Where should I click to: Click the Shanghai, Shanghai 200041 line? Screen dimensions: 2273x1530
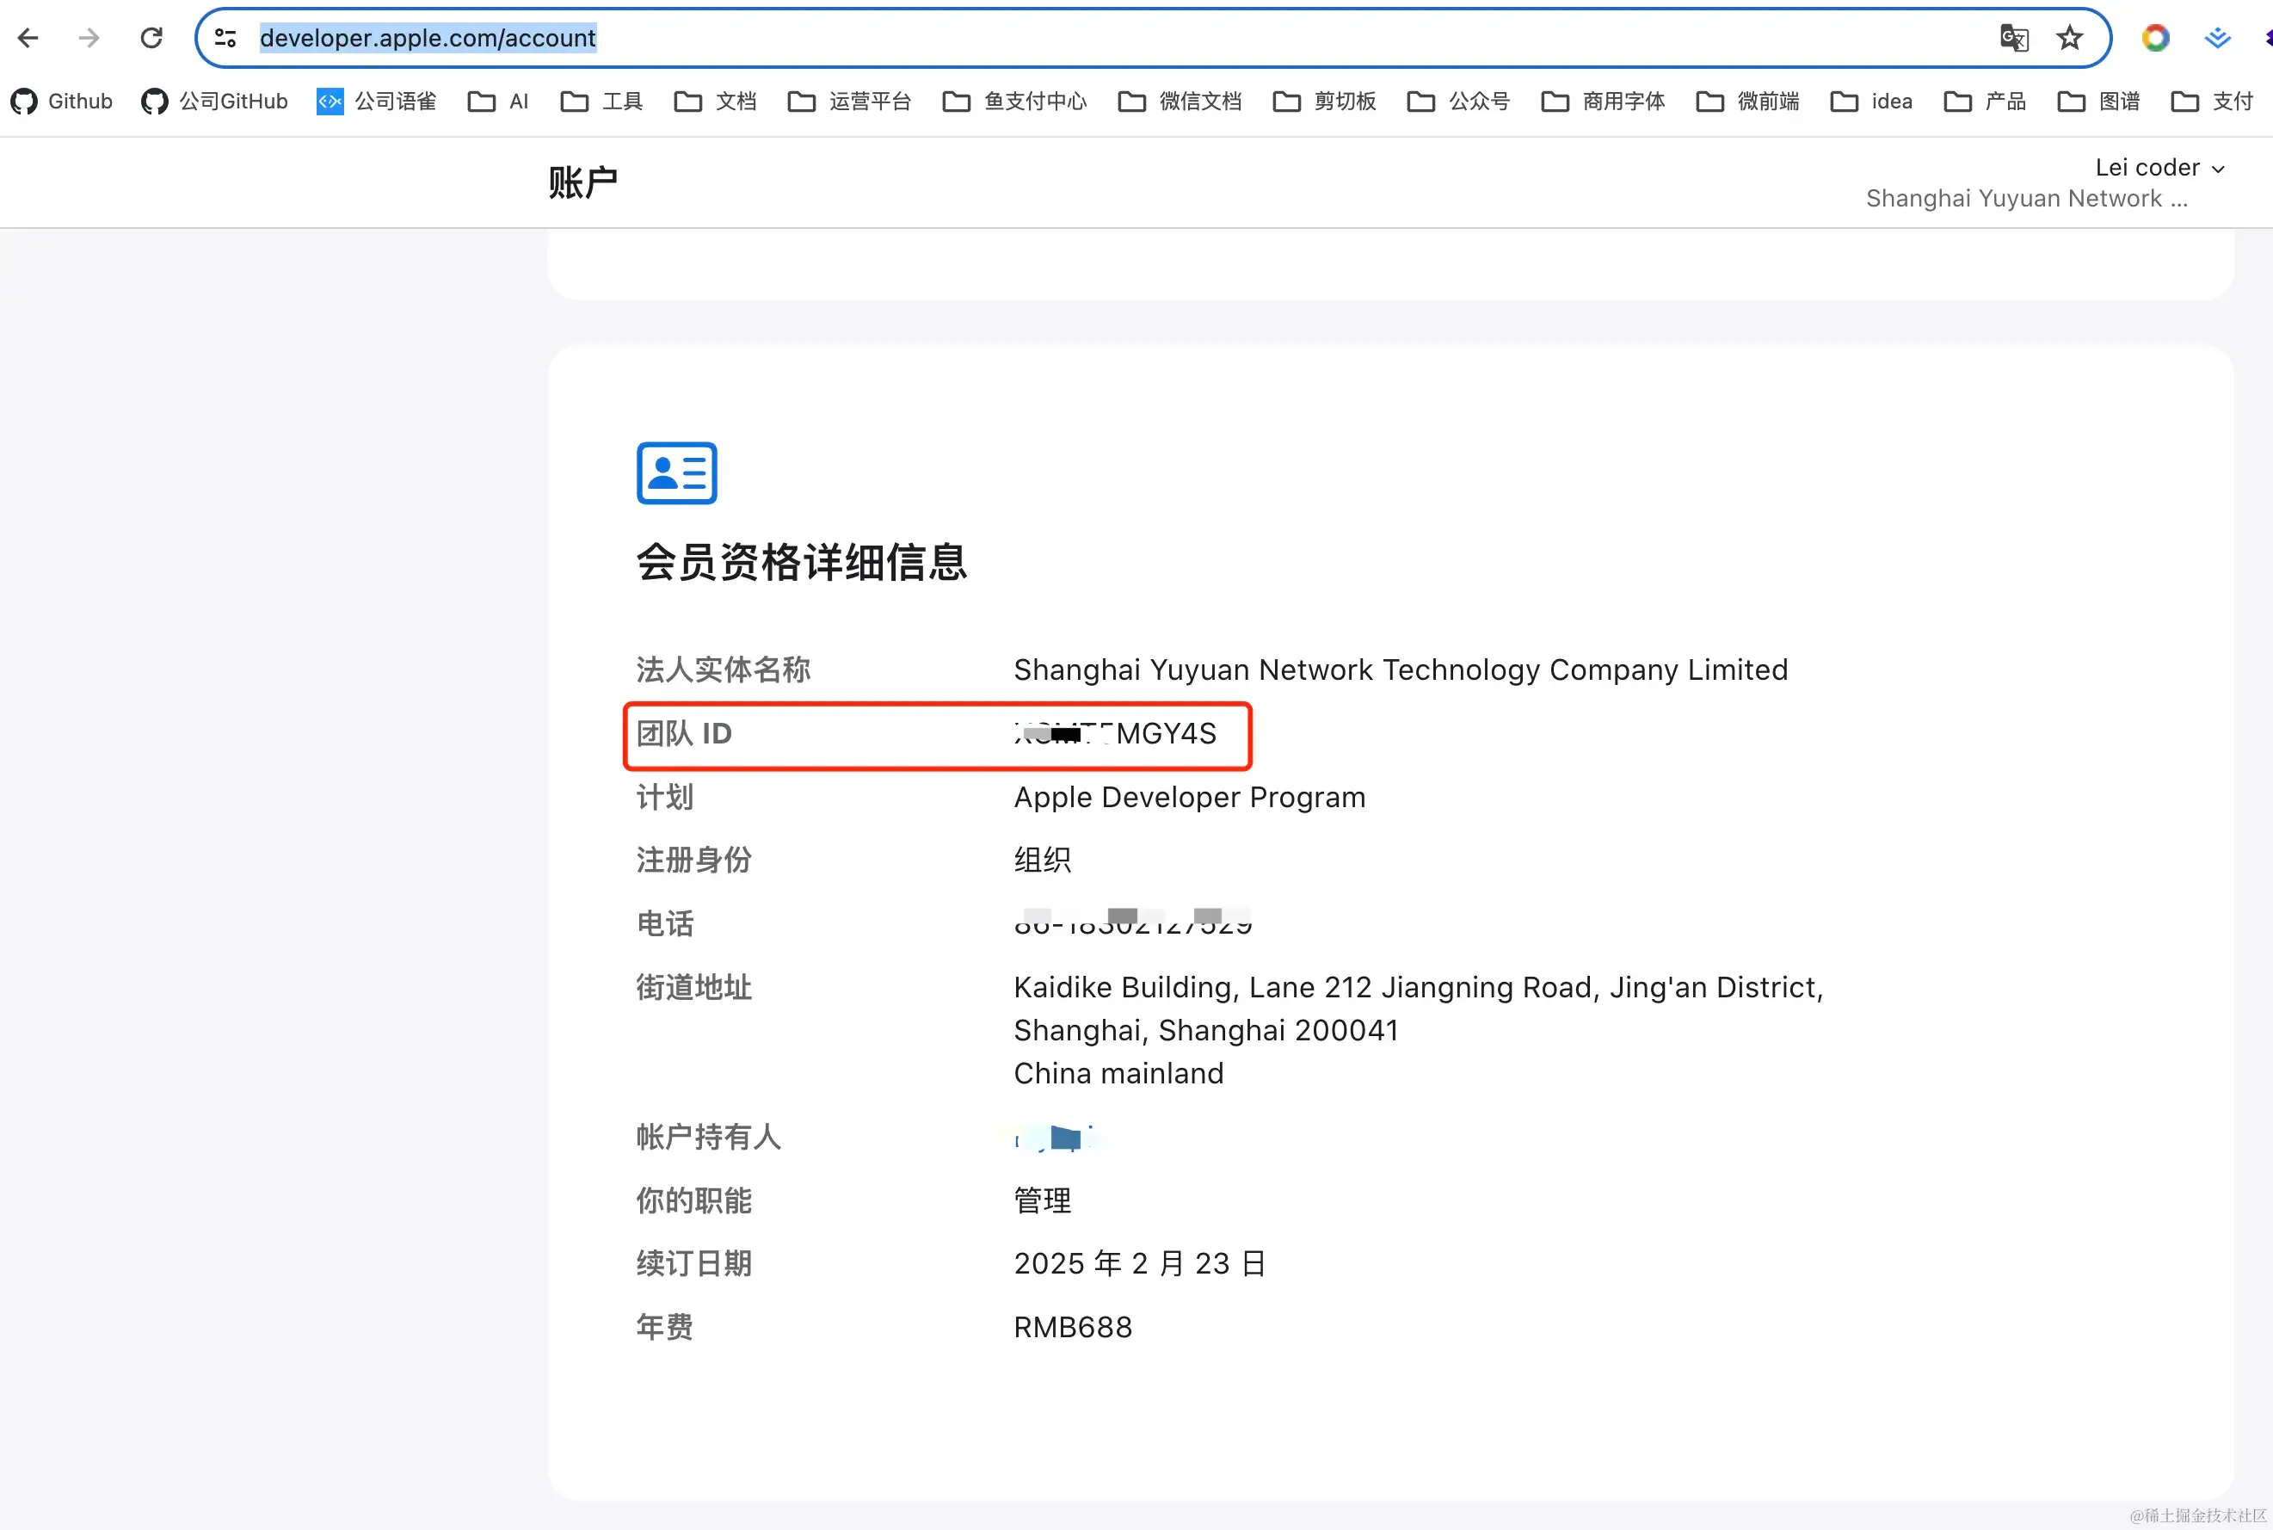point(1206,1030)
